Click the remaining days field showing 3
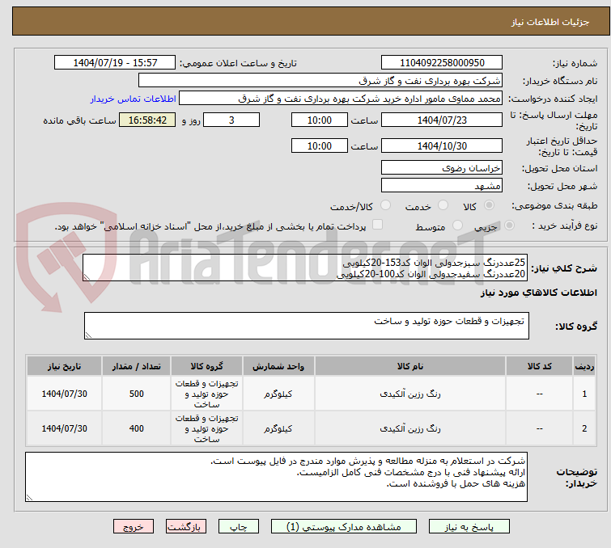The width and height of the screenshot is (611, 548). click(231, 120)
